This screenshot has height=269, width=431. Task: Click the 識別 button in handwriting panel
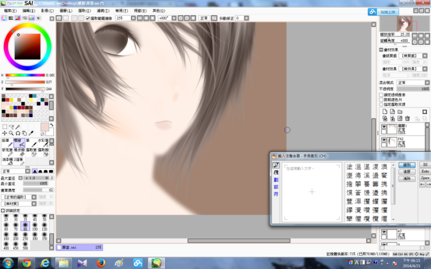(407, 165)
